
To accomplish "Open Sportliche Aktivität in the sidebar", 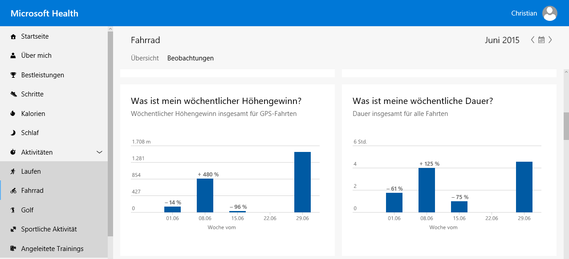I will (x=49, y=229).
